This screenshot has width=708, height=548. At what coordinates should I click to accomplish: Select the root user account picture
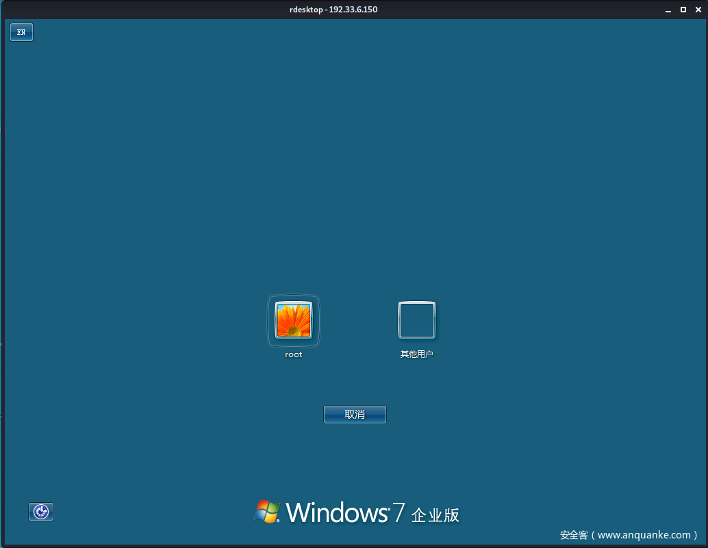(294, 320)
